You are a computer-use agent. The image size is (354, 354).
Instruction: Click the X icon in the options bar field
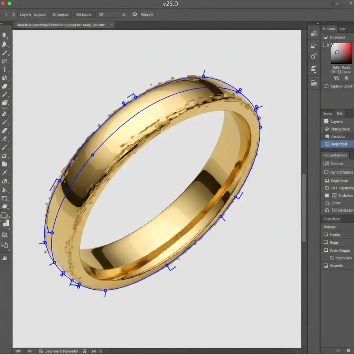[x=124, y=15]
